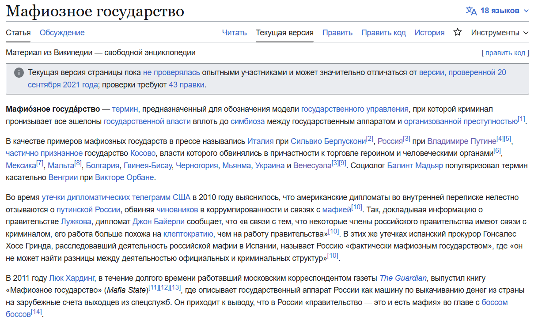Open the 'мафией' link
This screenshot has width=538, height=324.
click(337, 209)
